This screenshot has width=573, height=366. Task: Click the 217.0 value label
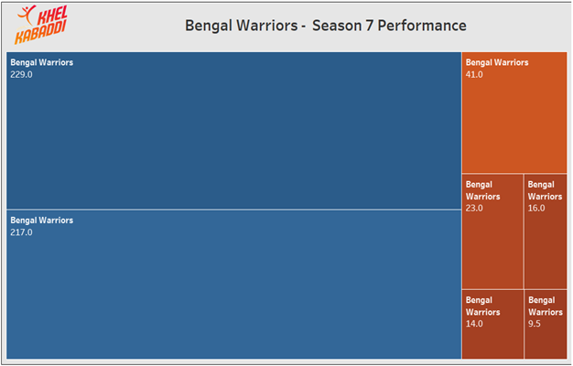pyautogui.click(x=21, y=232)
